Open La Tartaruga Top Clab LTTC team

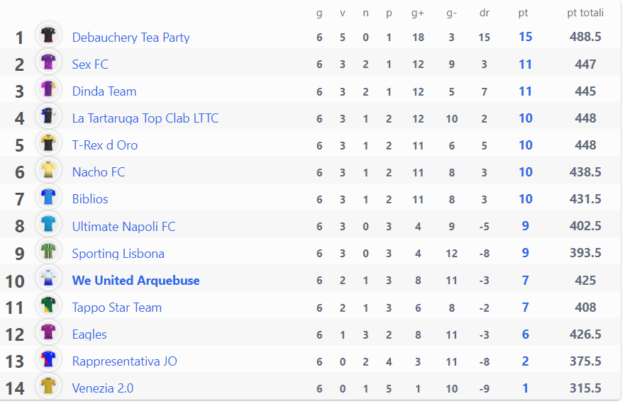pos(145,118)
